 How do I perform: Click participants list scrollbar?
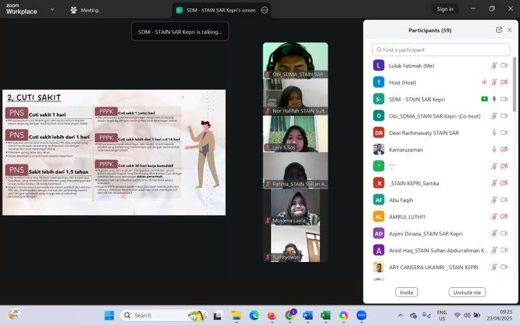click(514, 84)
